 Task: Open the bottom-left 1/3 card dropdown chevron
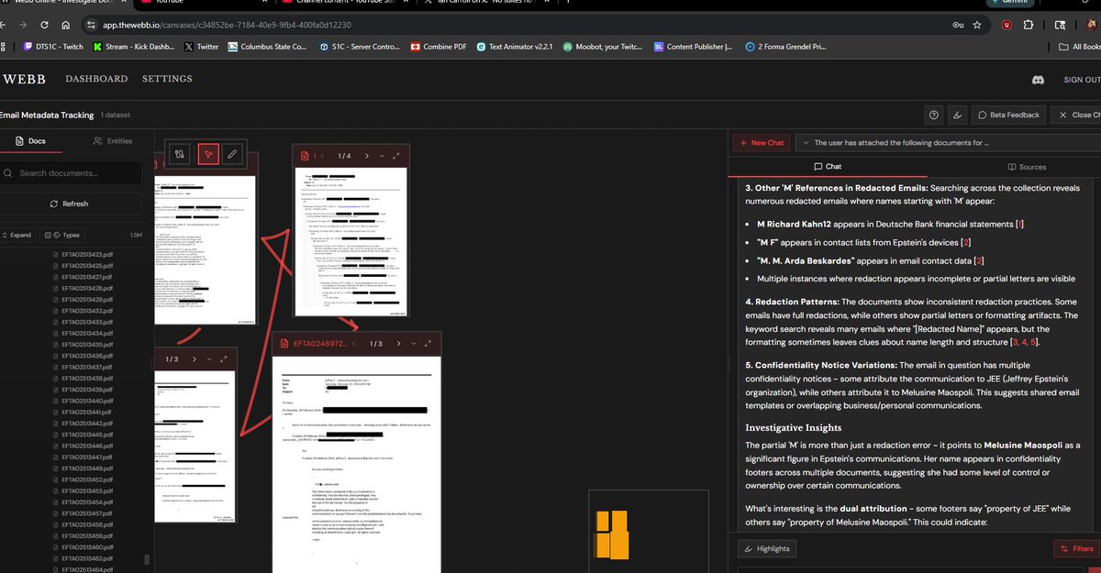(x=211, y=359)
